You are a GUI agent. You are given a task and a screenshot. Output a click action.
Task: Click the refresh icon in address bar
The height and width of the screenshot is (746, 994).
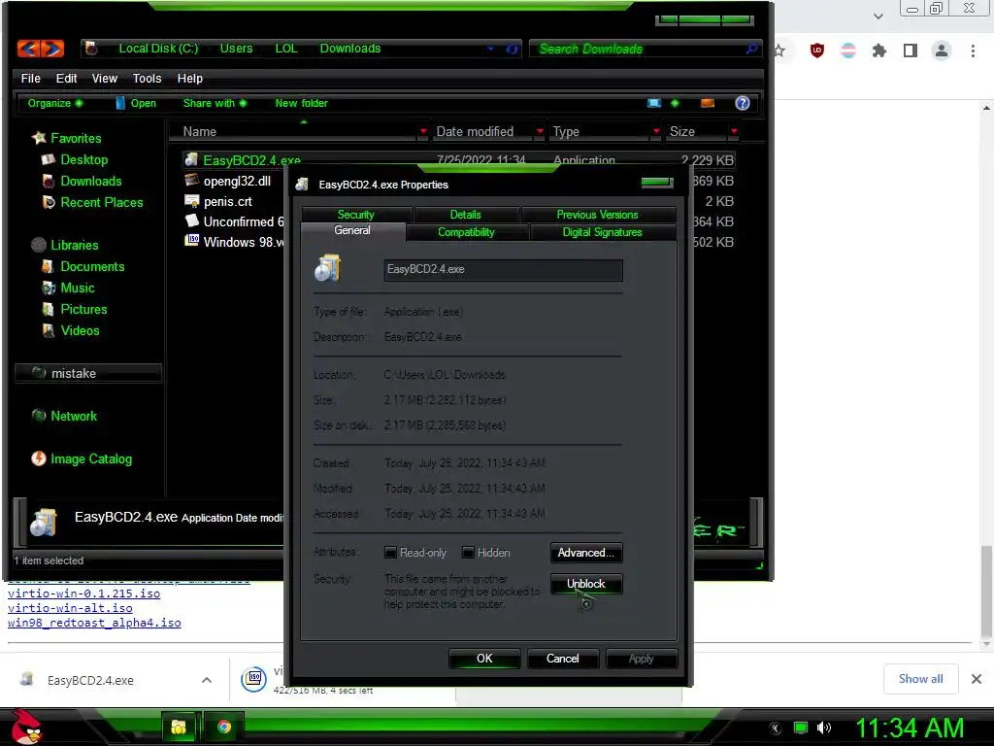click(512, 49)
